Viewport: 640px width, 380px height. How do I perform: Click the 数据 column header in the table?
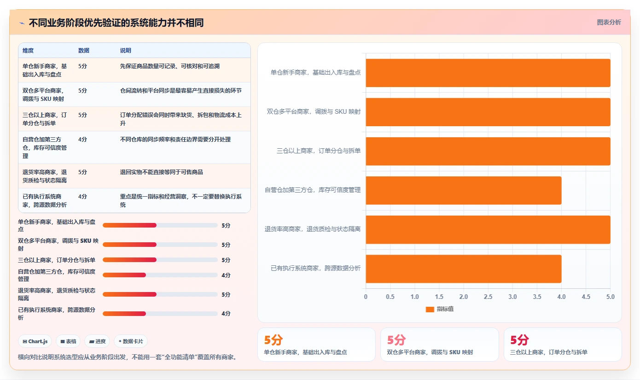tap(84, 51)
